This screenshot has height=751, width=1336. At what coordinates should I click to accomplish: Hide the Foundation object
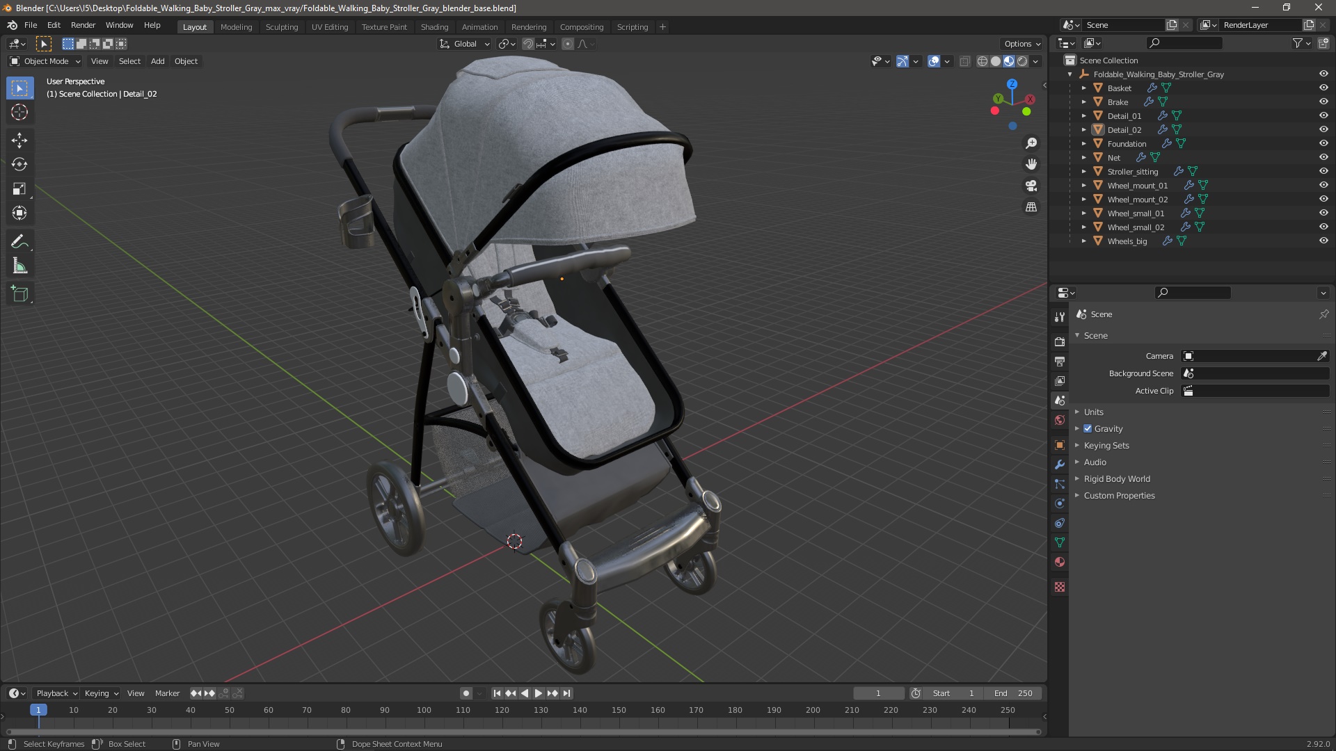pos(1323,143)
